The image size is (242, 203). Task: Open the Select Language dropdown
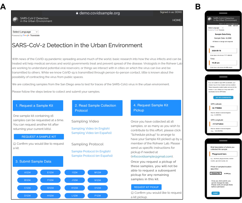tap(25, 32)
